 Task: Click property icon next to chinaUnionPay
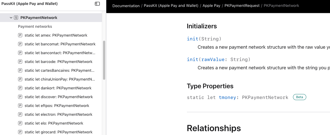coord(20,79)
